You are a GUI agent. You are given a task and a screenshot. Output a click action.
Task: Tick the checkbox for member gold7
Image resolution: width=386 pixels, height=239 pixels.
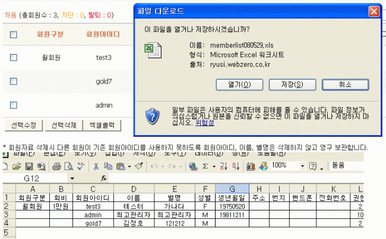tap(14, 81)
